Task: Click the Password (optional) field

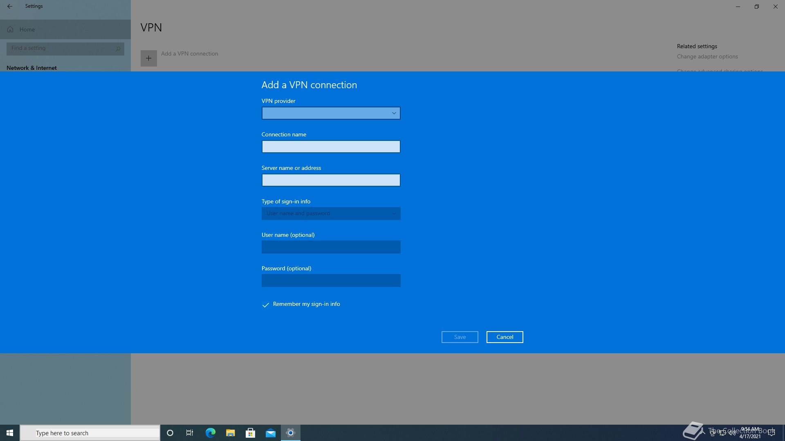Action: click(331, 281)
